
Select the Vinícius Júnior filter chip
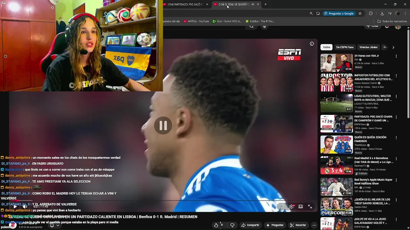tap(368, 47)
